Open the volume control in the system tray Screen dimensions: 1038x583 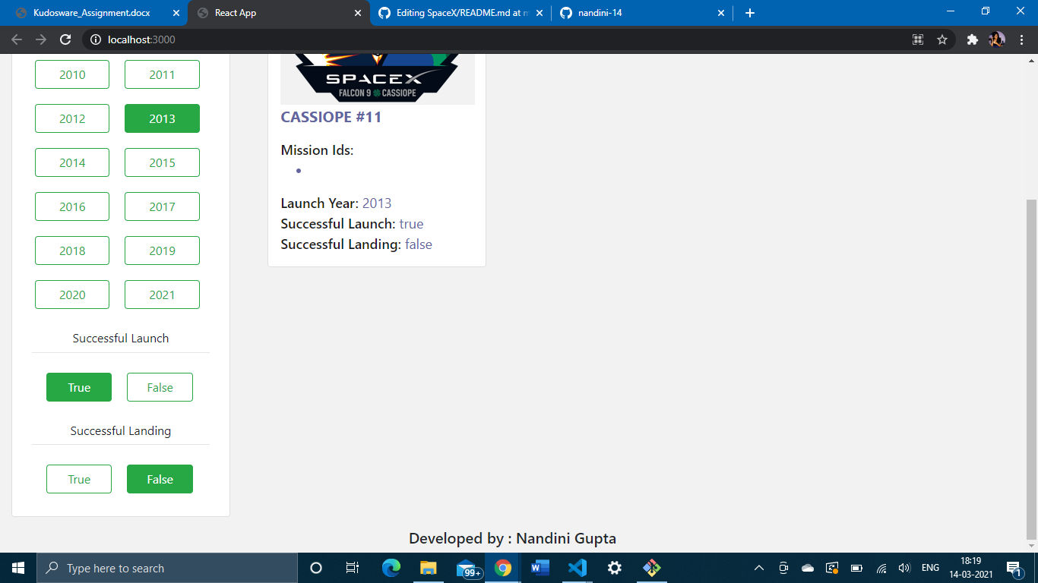(x=904, y=568)
